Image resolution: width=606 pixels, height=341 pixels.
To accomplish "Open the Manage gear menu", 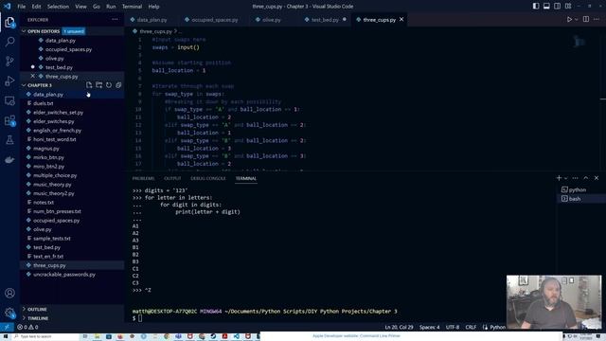I will point(9,313).
